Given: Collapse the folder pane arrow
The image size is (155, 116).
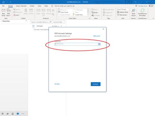Looking at the screenshot, I should pos(26,21).
